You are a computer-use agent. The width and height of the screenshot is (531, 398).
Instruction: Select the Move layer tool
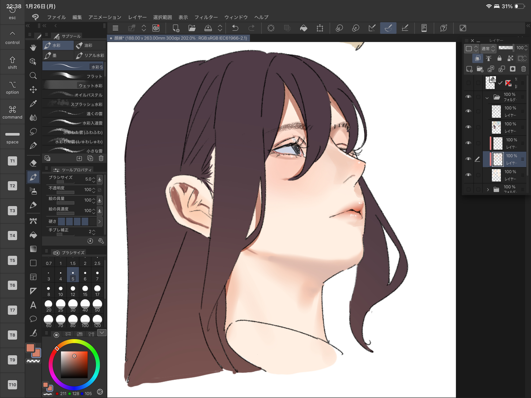point(33,90)
